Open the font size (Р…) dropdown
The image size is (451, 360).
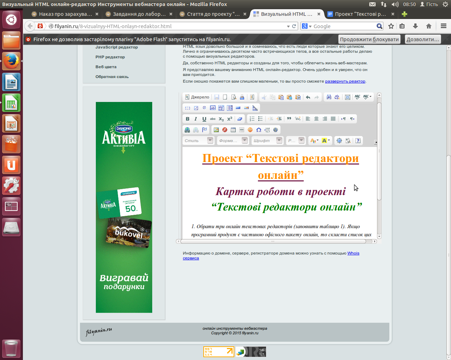point(296,141)
